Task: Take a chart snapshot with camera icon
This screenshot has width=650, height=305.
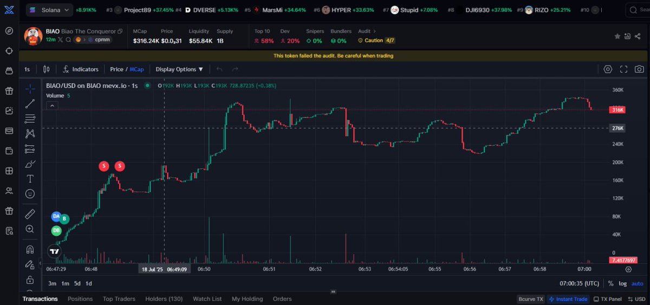Action: (639, 69)
